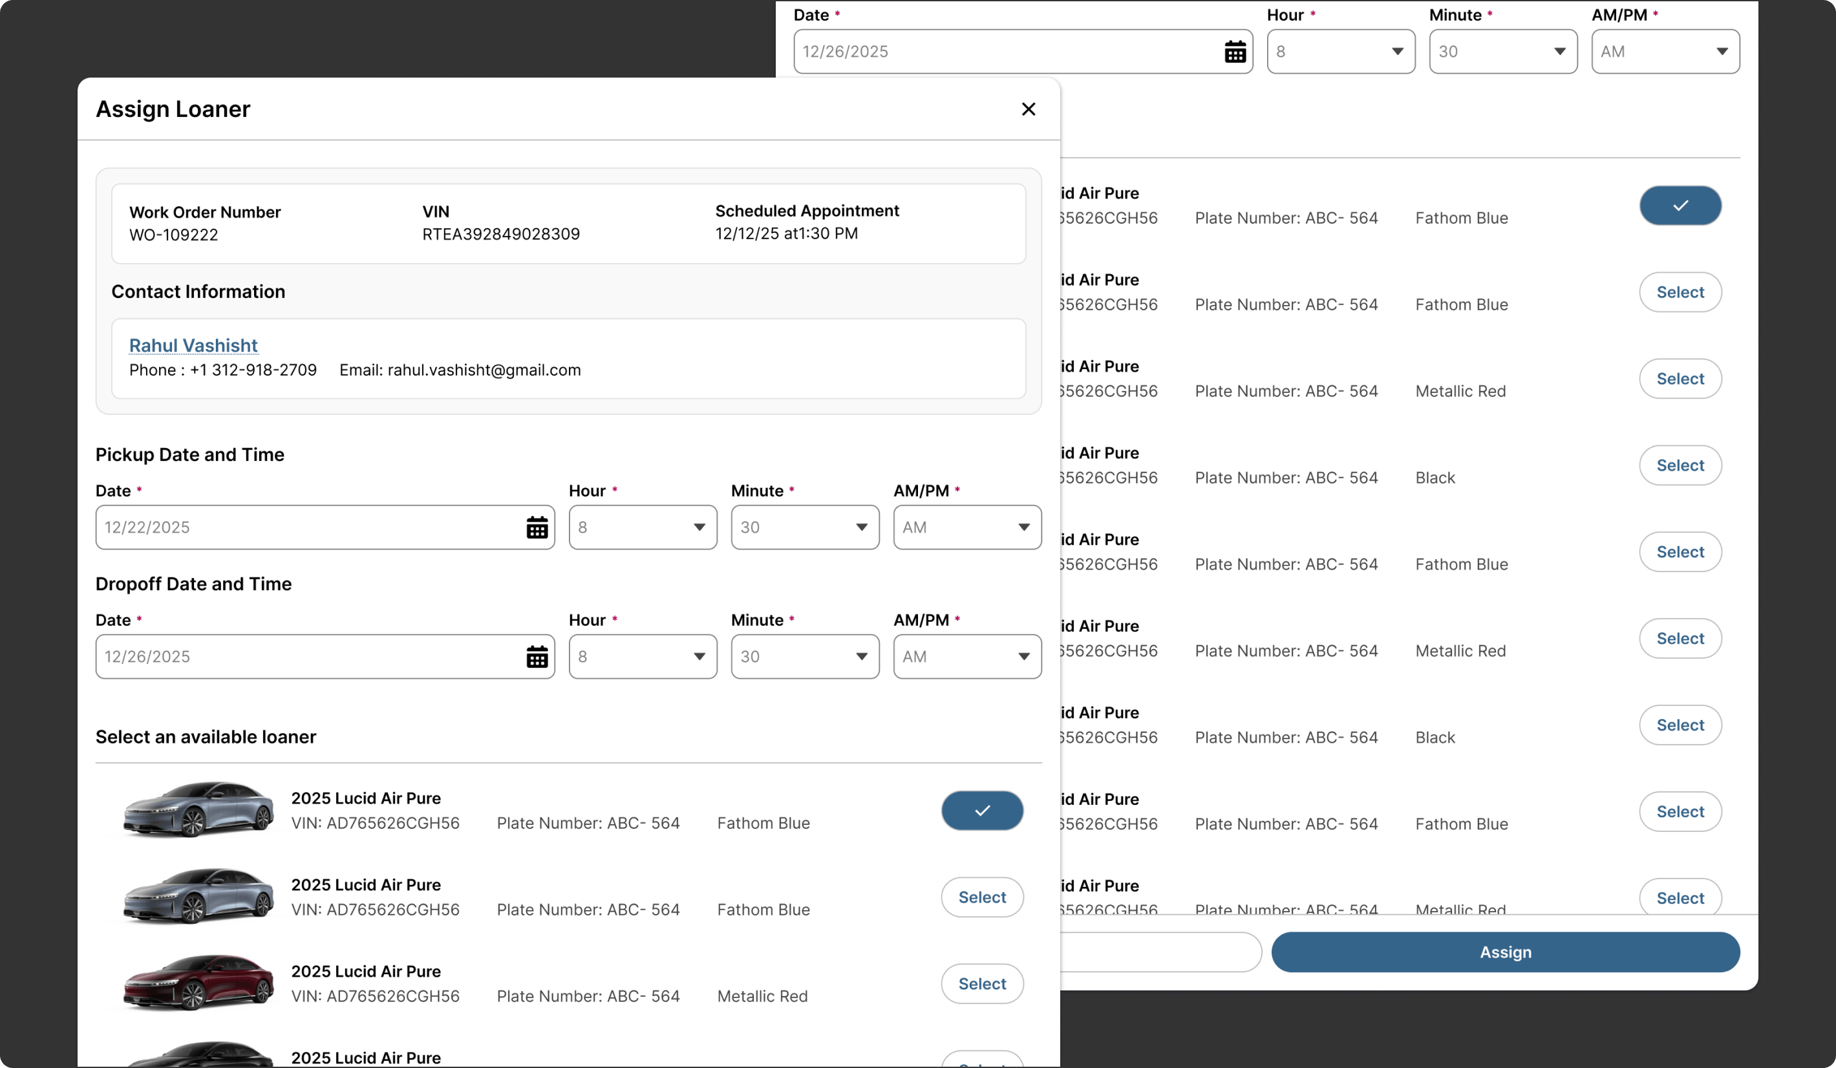Click the pickup date input field
Image resolution: width=1836 pixels, height=1068 pixels.
306,528
